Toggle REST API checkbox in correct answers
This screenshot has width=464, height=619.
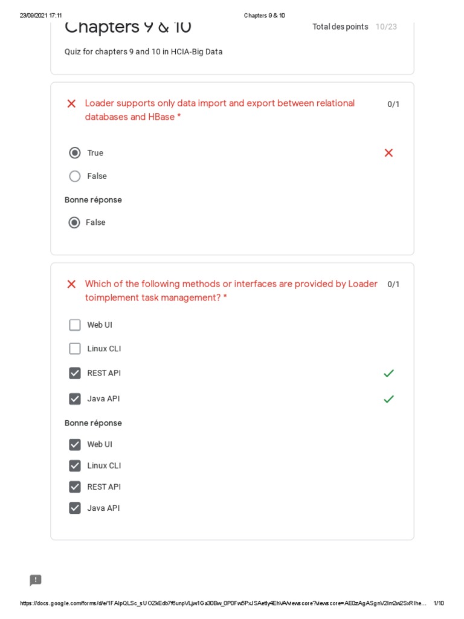click(75, 487)
